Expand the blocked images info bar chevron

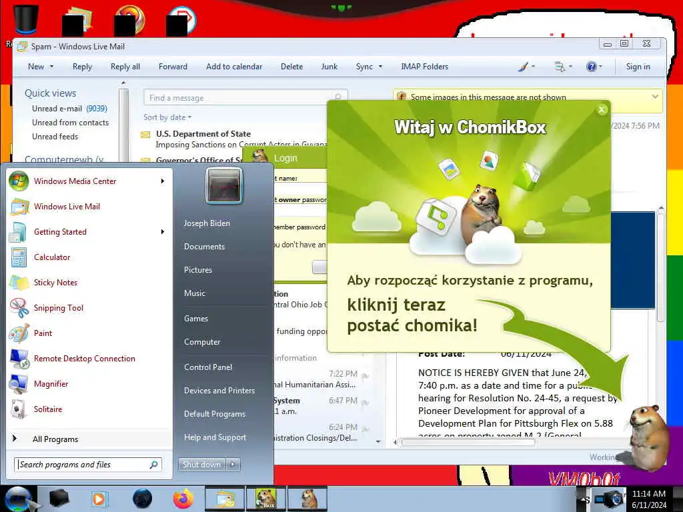click(x=655, y=97)
